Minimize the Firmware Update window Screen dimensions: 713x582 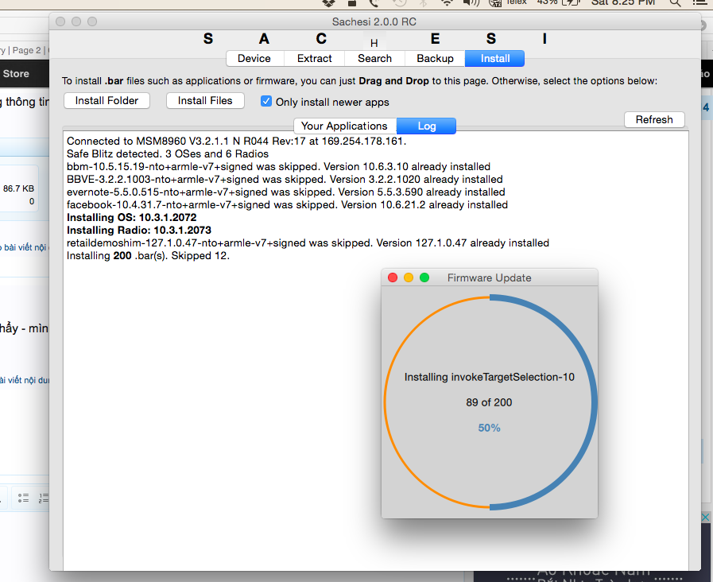(409, 277)
